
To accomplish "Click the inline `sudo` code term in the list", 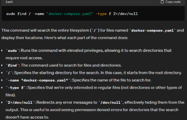I will [12, 51].
